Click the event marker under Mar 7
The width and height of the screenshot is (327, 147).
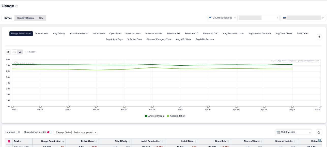68,107
